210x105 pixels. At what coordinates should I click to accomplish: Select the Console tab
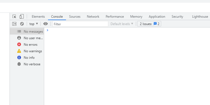tap(57, 17)
